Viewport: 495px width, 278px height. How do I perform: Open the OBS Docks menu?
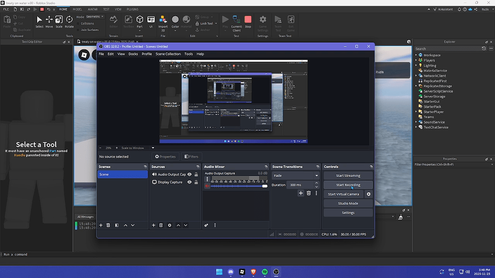(133, 54)
